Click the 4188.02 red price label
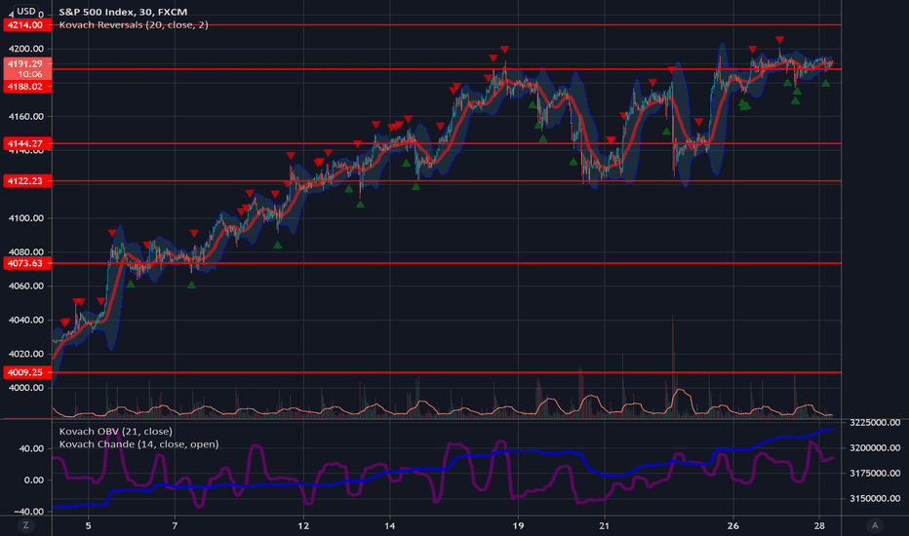 click(27, 87)
